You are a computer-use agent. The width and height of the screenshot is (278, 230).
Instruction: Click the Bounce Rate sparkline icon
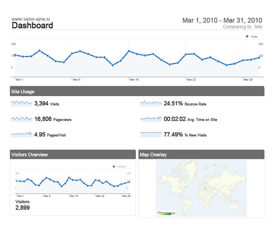[151, 103]
